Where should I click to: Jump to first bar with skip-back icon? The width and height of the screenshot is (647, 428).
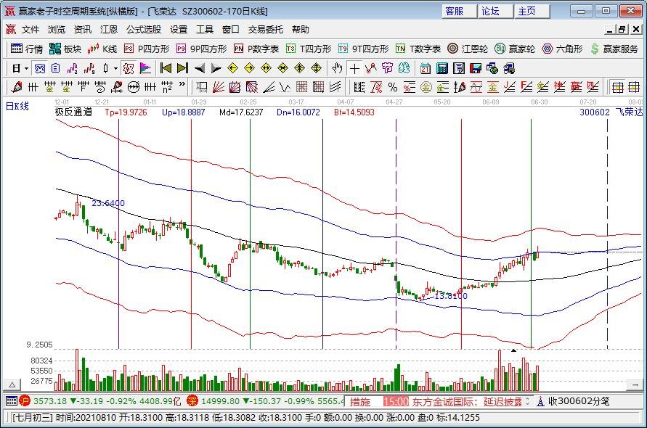tap(166, 68)
